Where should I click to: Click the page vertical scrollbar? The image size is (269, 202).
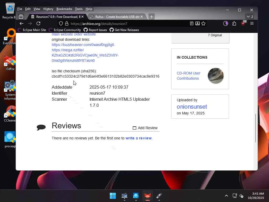click(255, 128)
